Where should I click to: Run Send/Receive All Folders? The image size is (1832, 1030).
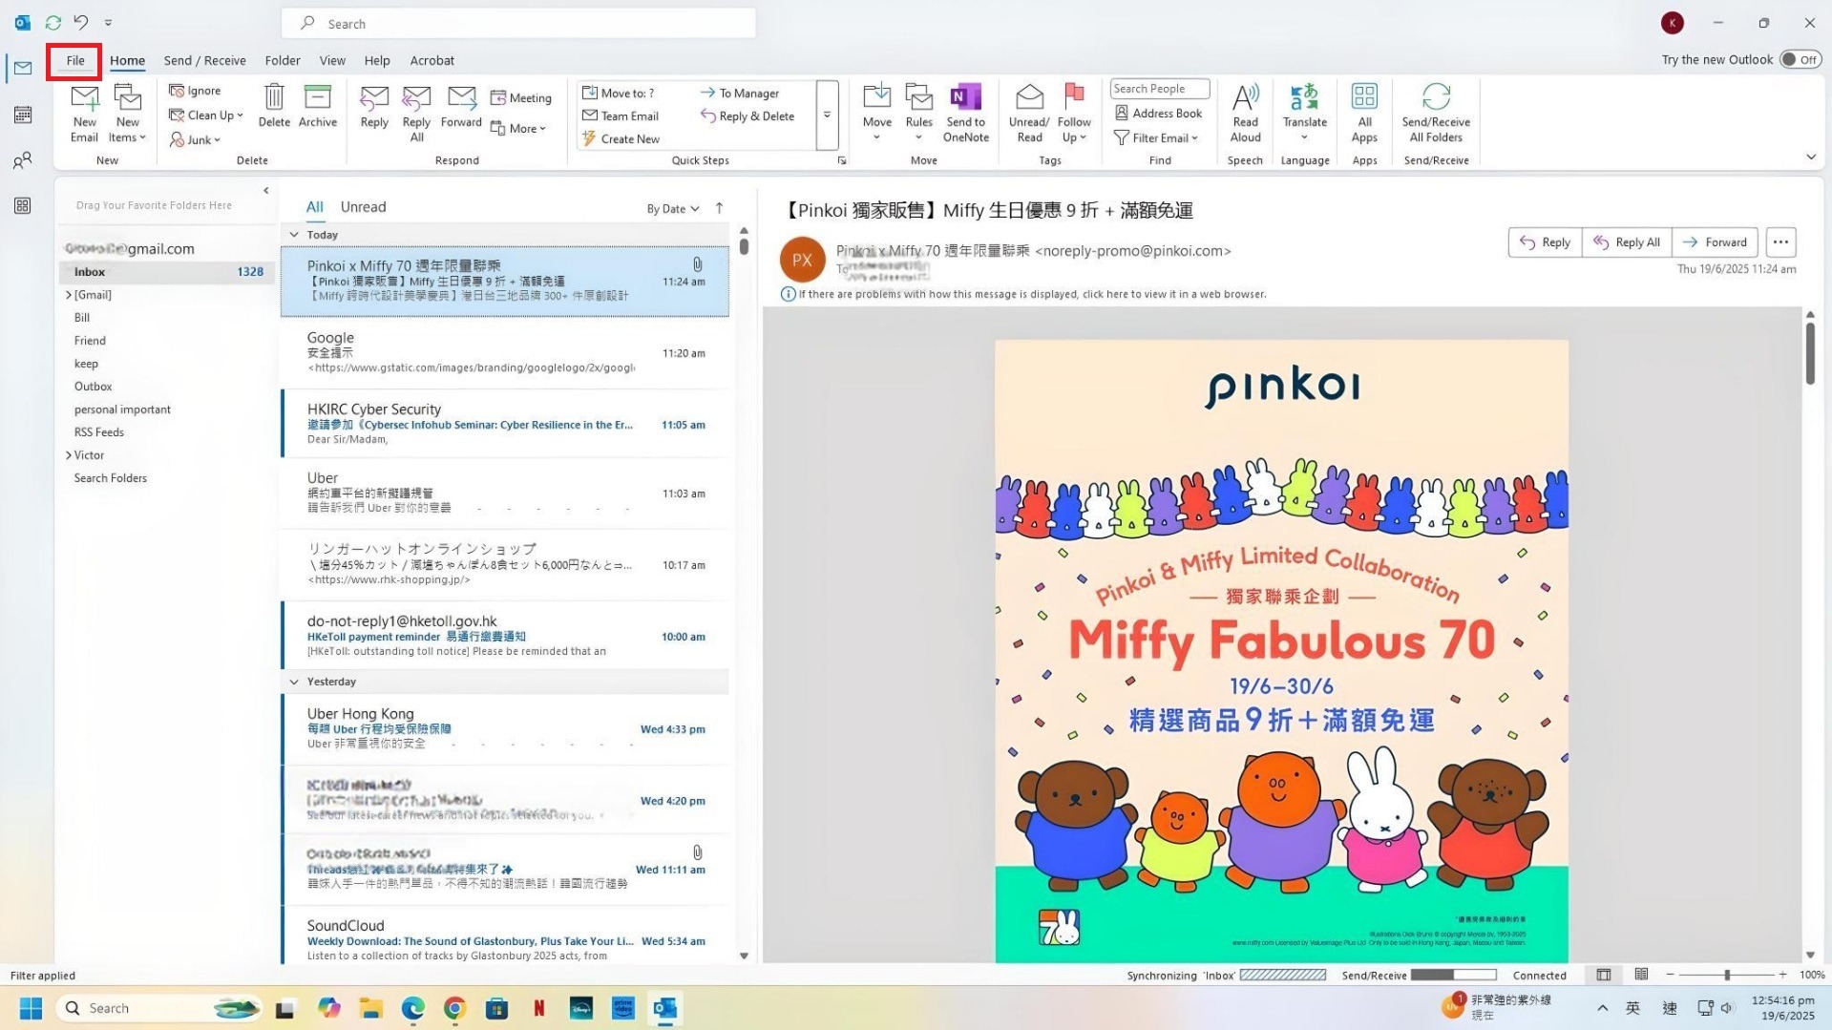point(1436,113)
